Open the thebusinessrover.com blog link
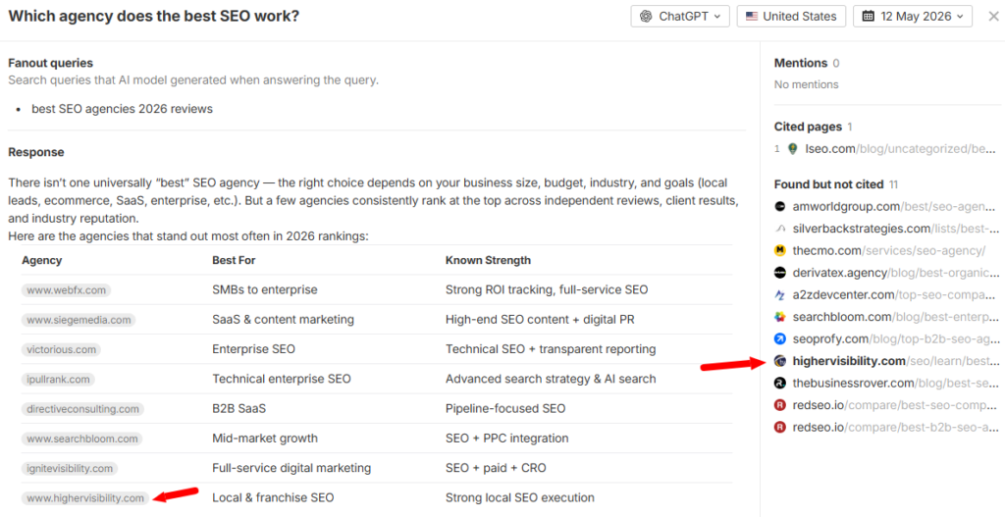 895,384
